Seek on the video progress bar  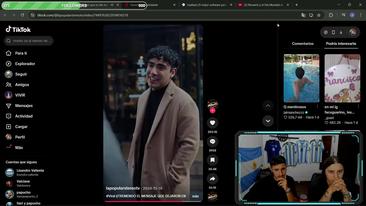coord(153,201)
